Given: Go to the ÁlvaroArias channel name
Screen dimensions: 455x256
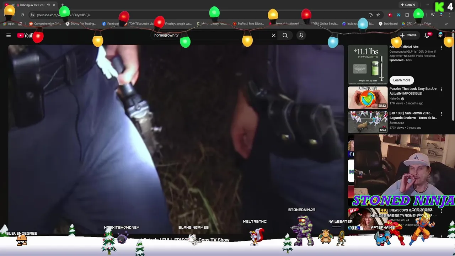Looking at the screenshot, I should pos(397,123).
